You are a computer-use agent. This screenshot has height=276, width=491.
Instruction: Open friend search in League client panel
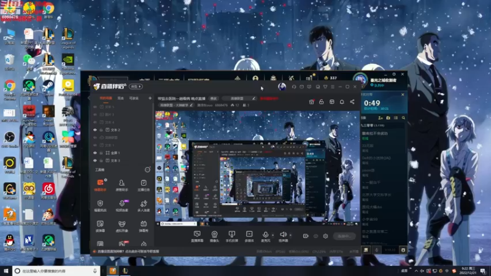(x=403, y=118)
